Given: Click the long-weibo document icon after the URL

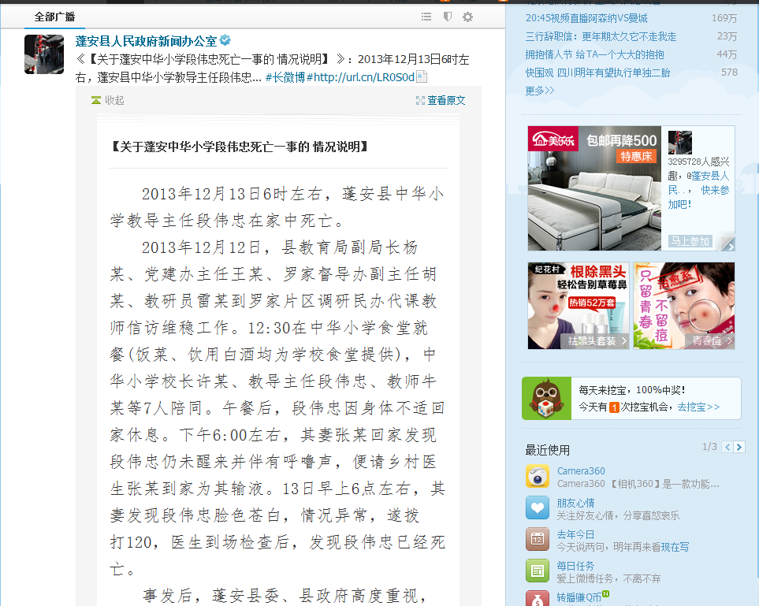Looking at the screenshot, I should click(x=422, y=77).
